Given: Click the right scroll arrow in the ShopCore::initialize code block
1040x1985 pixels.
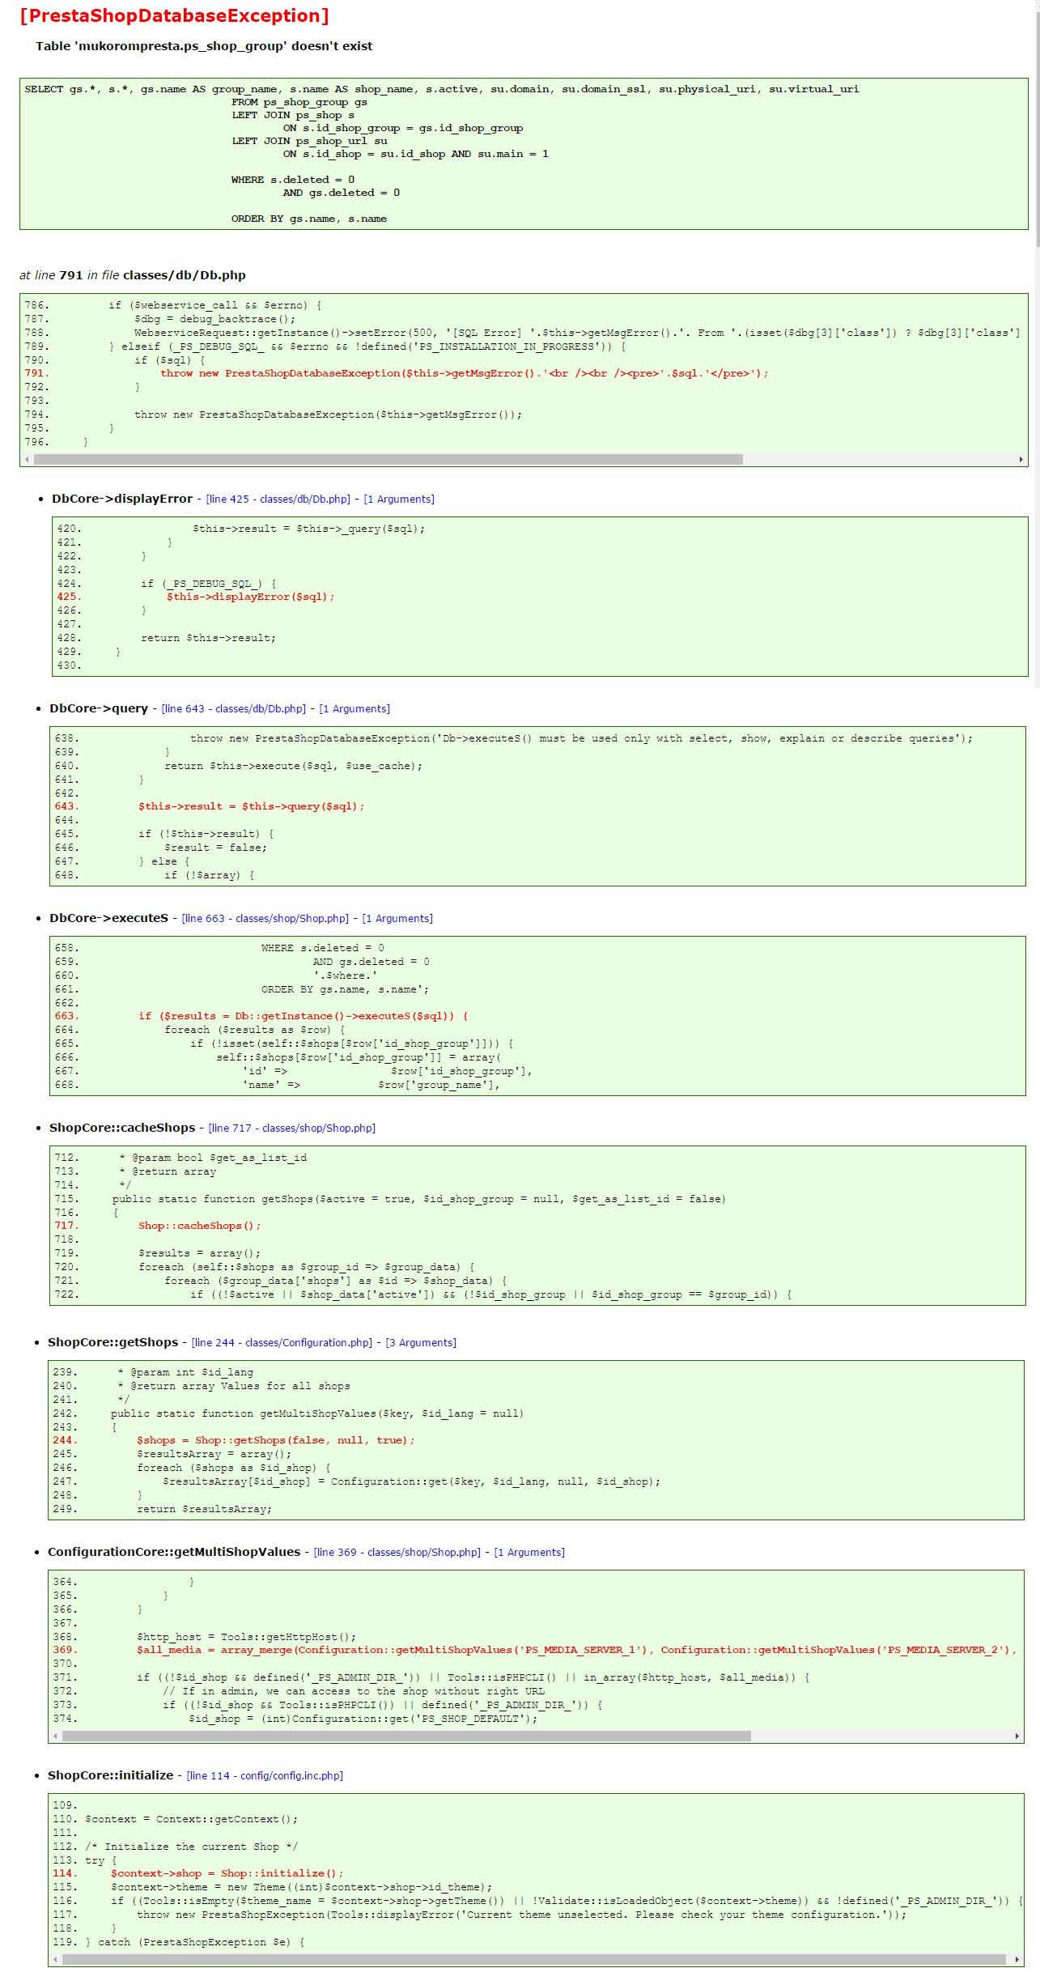Looking at the screenshot, I should 1017,1959.
